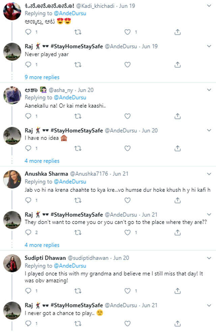Share Anushka Sharma's tweet
This screenshot has width=216, height=332.
pyautogui.click(x=178, y=200)
